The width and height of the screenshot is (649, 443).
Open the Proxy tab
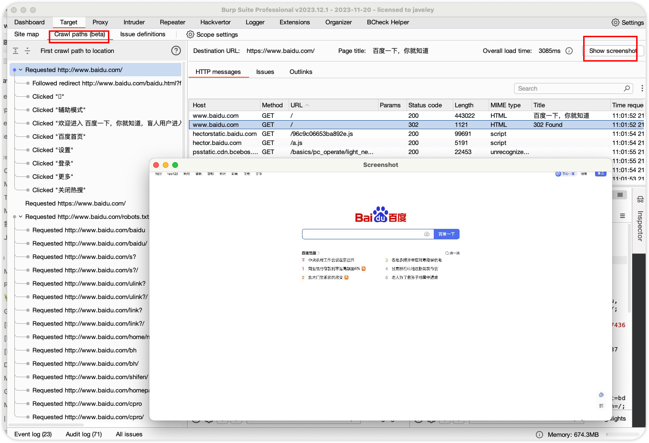point(100,22)
